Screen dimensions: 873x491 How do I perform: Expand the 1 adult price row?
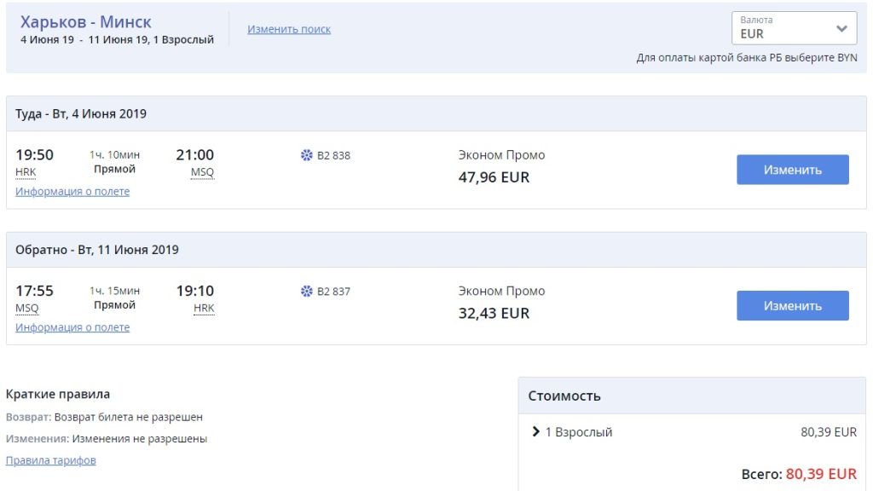(536, 432)
